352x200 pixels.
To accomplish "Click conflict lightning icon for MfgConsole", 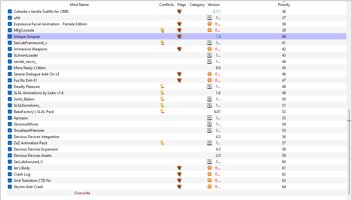I will pyautogui.click(x=162, y=30).
